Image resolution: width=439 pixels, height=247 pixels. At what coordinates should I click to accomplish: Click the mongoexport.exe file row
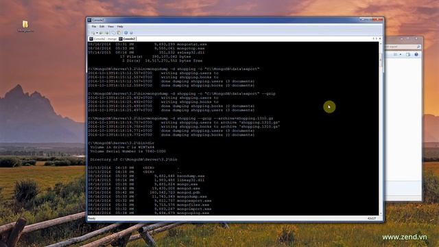point(150,201)
